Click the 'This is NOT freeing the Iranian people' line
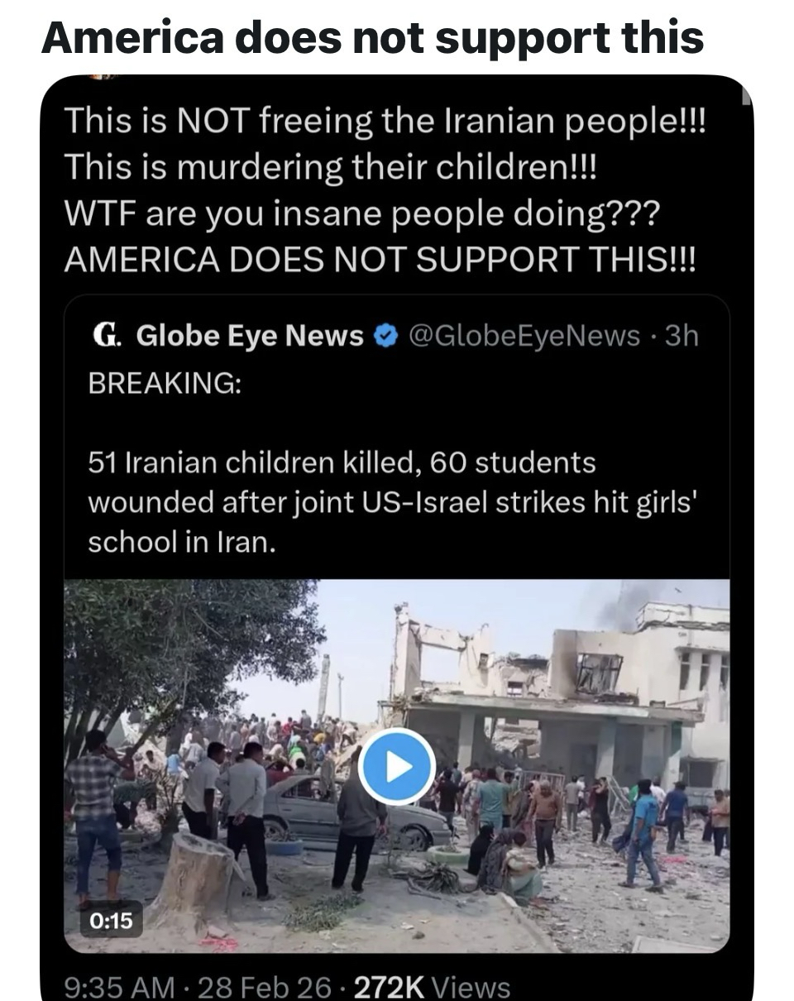Viewport: 794px width, 1001px height. [x=386, y=122]
